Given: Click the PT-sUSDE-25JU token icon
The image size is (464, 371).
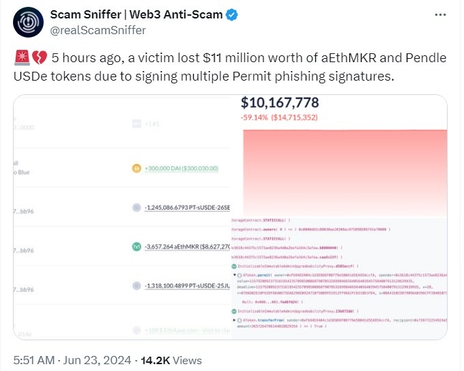Looking at the screenshot, I should click(x=136, y=286).
